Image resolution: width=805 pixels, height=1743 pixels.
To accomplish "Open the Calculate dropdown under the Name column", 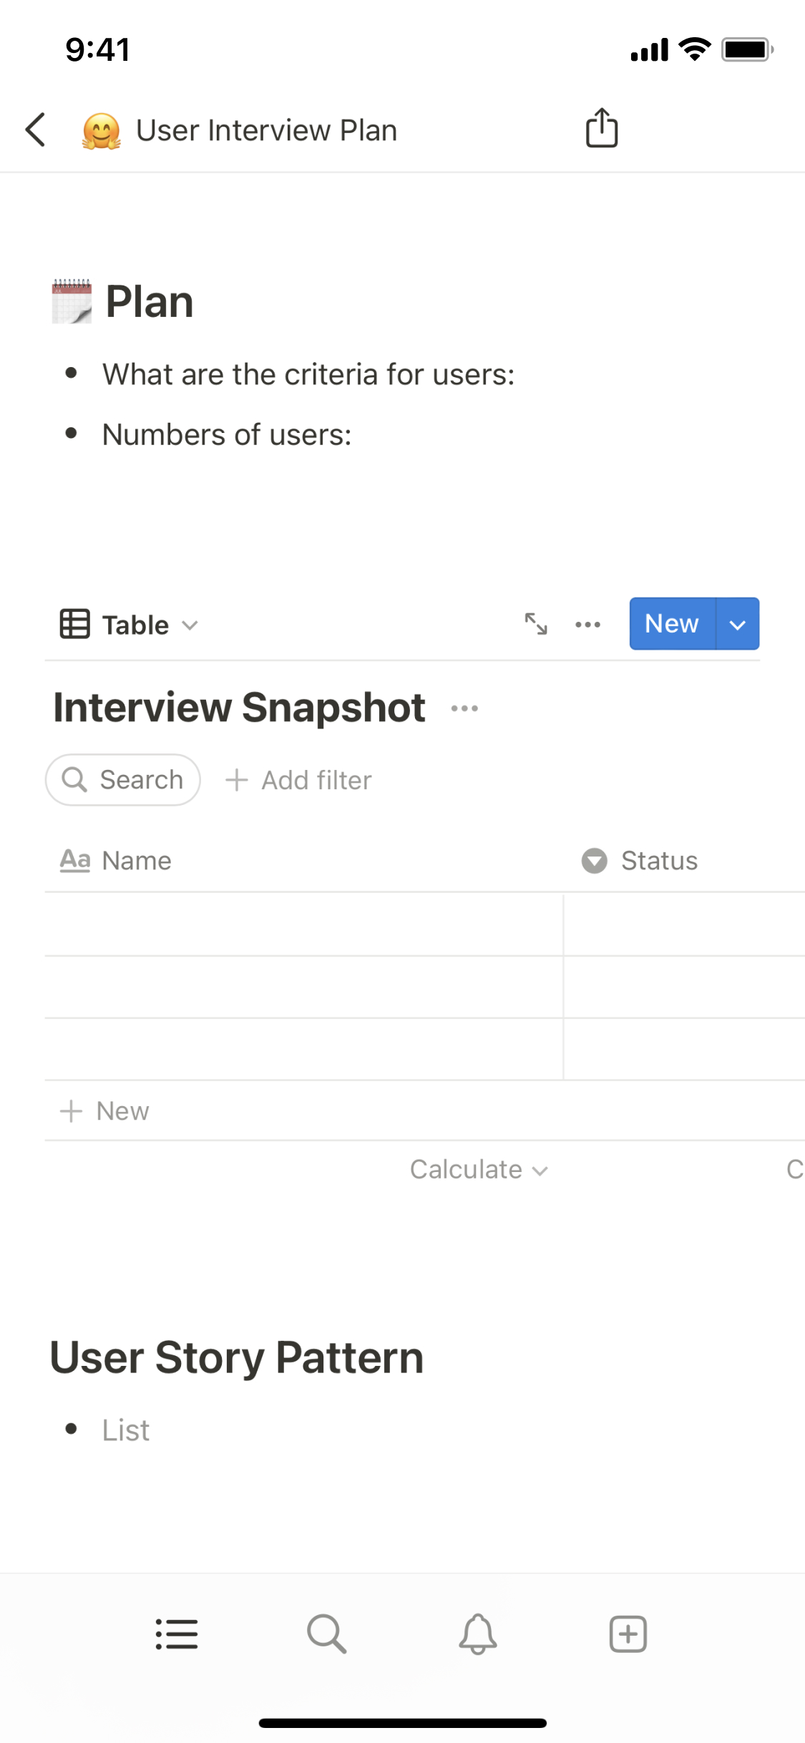I will tap(478, 1170).
